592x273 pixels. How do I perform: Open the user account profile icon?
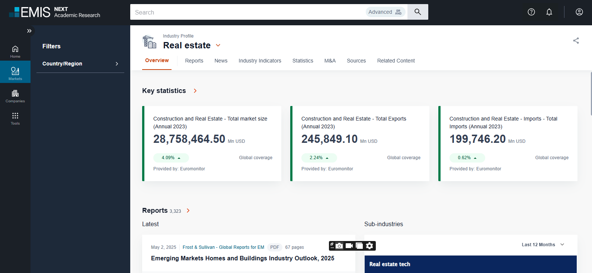579,12
